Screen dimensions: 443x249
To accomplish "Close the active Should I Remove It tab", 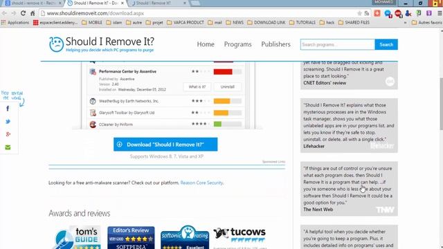I will tap(123, 3).
